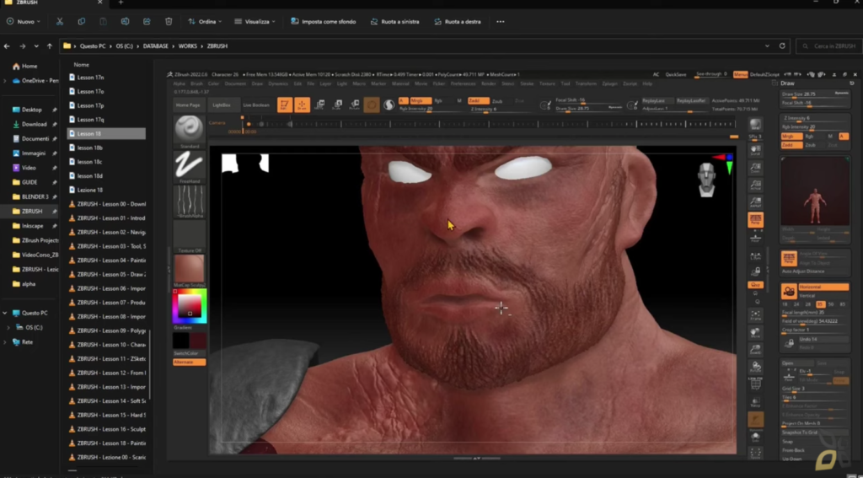Screen dimensions: 863x478
Task: Click the Frame icon on right shelf
Action: point(755,315)
